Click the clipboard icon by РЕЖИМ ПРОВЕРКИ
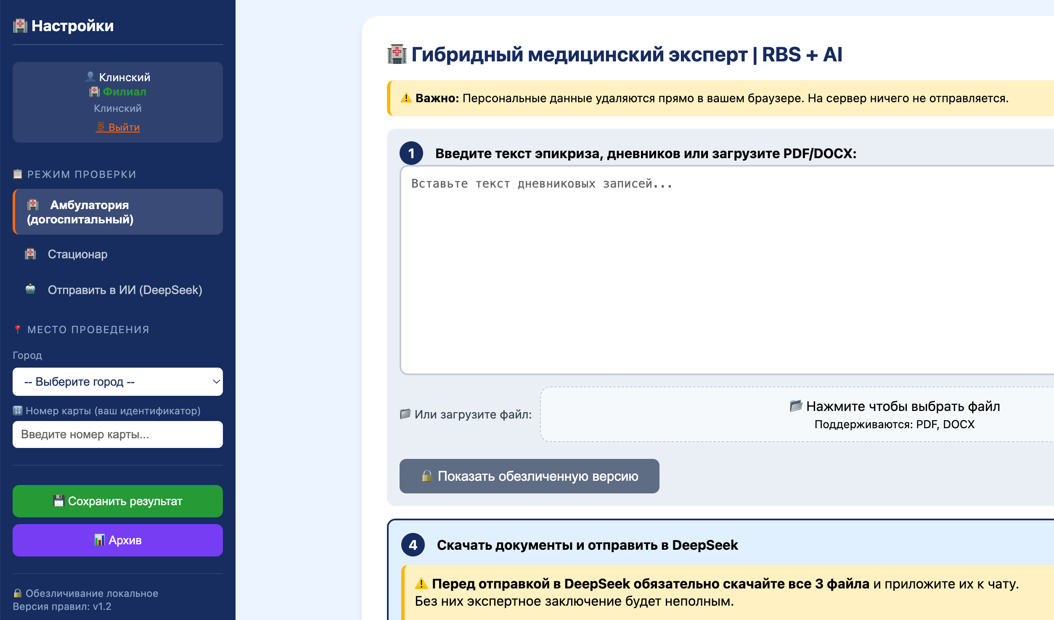 18,174
